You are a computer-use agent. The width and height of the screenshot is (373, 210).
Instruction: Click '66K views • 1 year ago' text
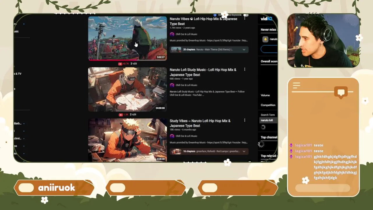pos(181,79)
